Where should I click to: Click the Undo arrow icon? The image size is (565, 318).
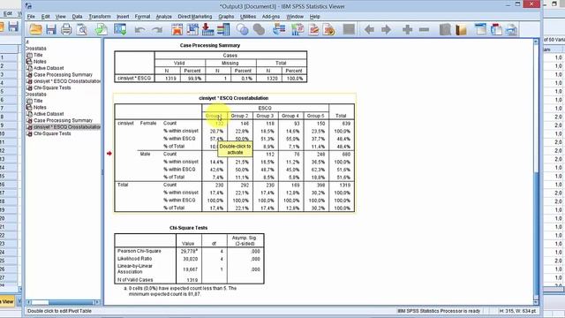(139, 30)
